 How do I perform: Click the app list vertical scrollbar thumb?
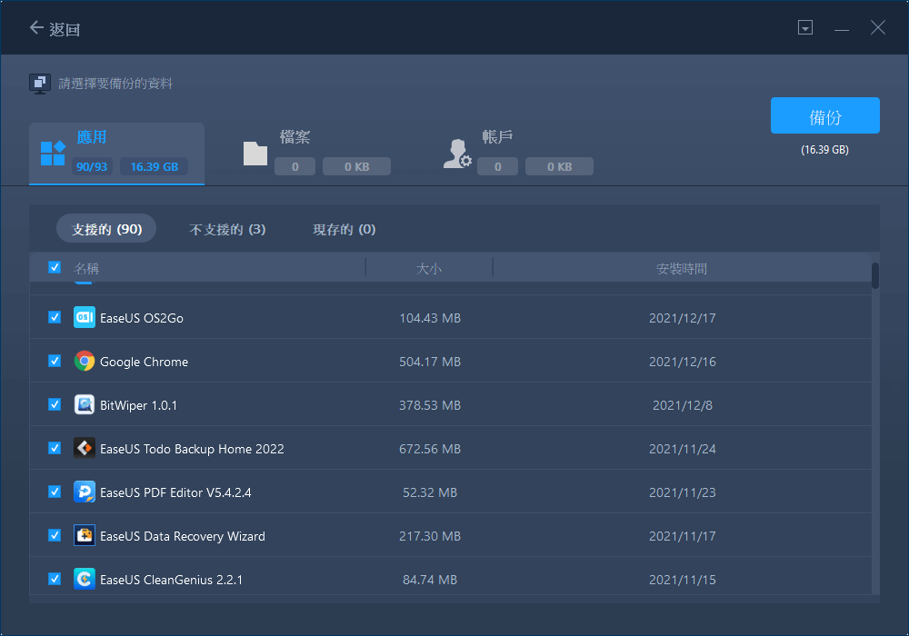(875, 275)
